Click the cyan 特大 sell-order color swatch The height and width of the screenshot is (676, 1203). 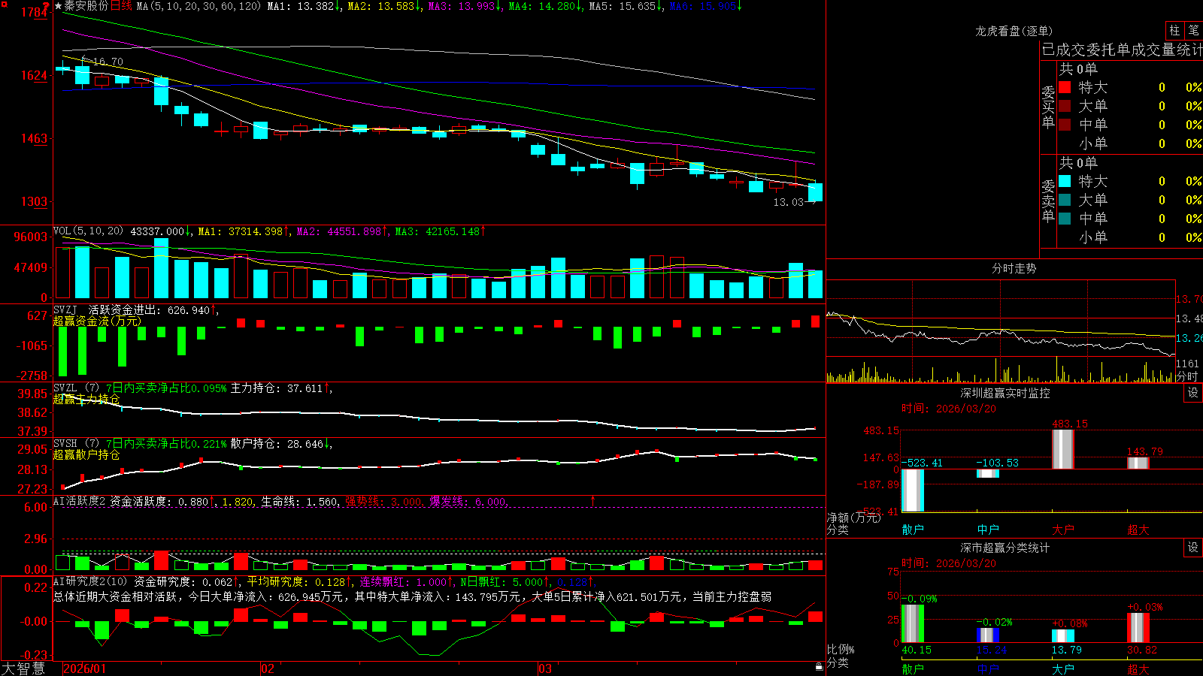(x=1065, y=181)
